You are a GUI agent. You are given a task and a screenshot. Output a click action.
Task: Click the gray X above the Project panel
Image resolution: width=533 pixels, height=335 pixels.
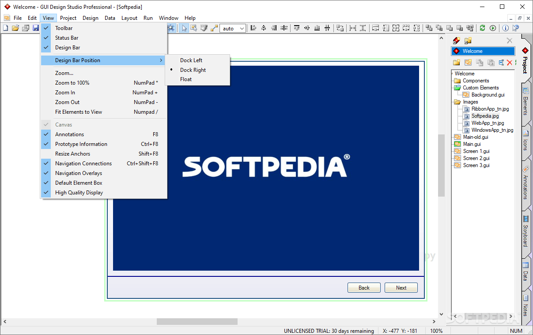click(x=509, y=41)
